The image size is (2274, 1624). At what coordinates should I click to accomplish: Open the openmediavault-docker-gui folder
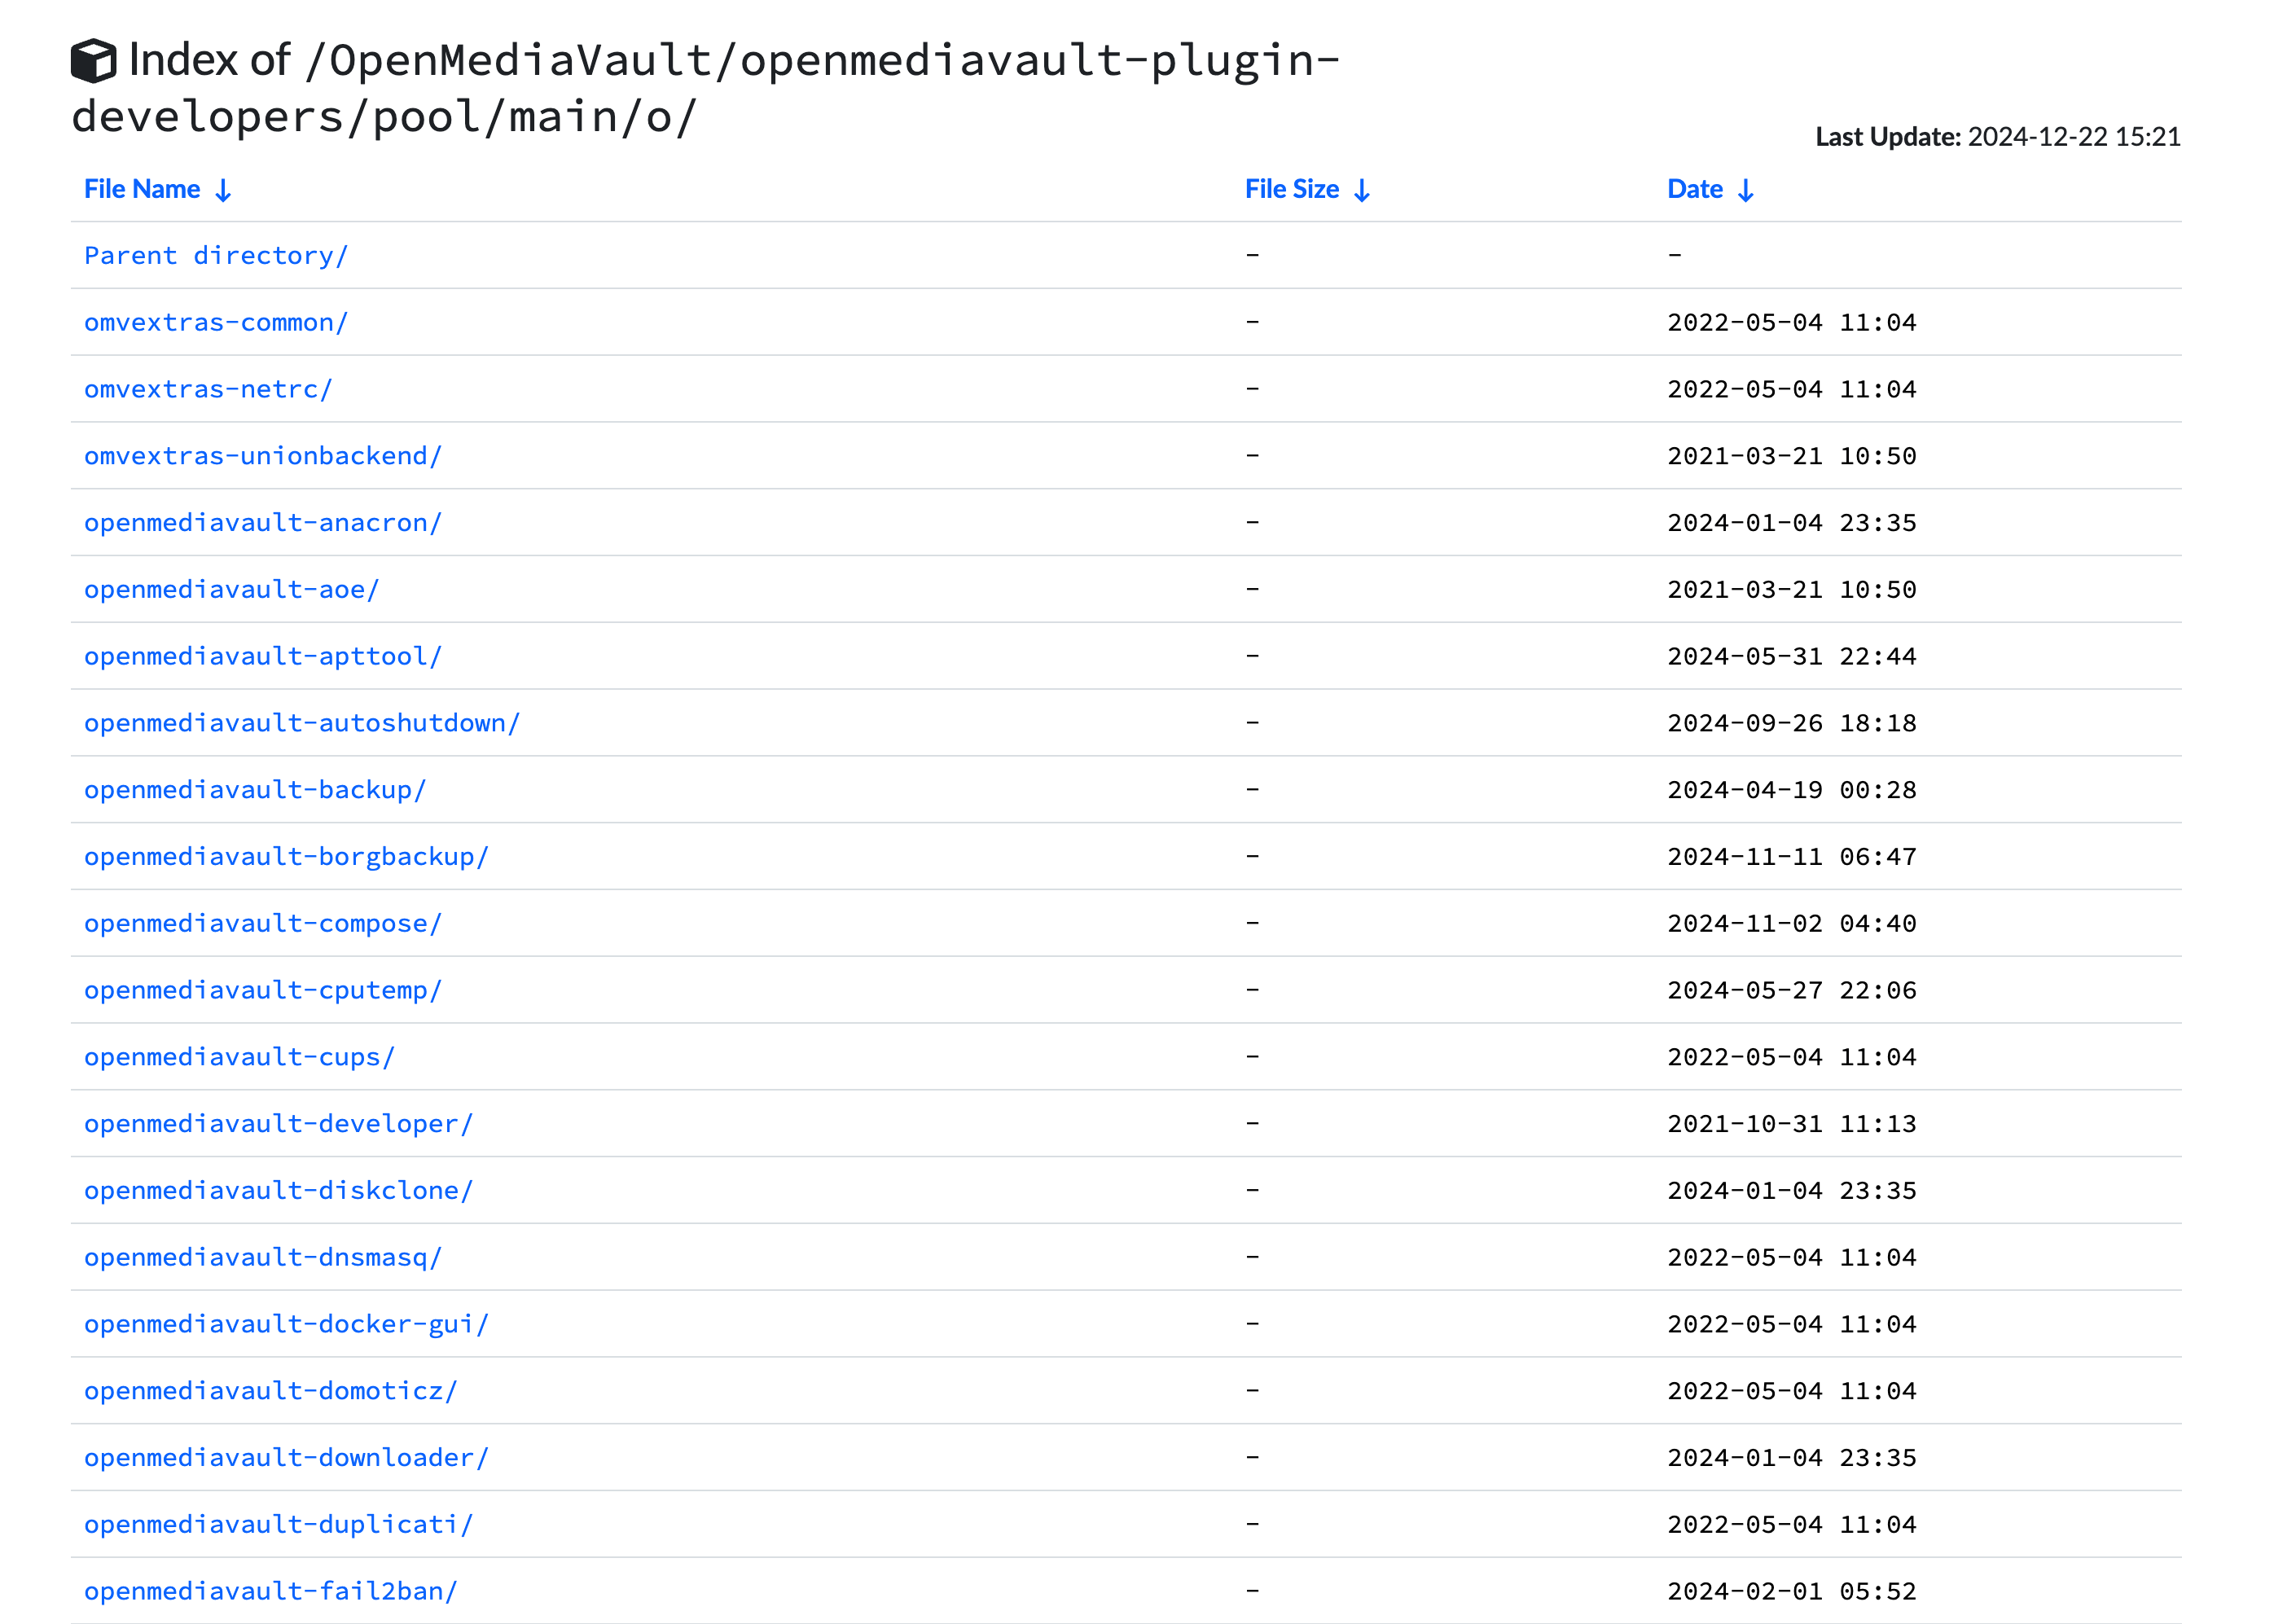click(286, 1325)
